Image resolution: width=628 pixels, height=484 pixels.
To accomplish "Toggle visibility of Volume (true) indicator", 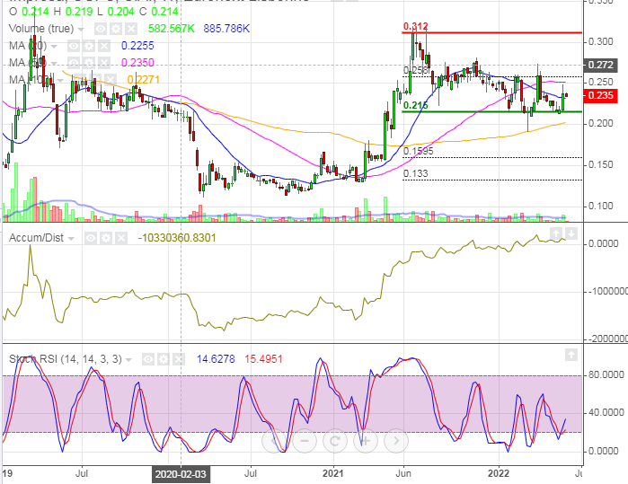I will tap(101, 29).
